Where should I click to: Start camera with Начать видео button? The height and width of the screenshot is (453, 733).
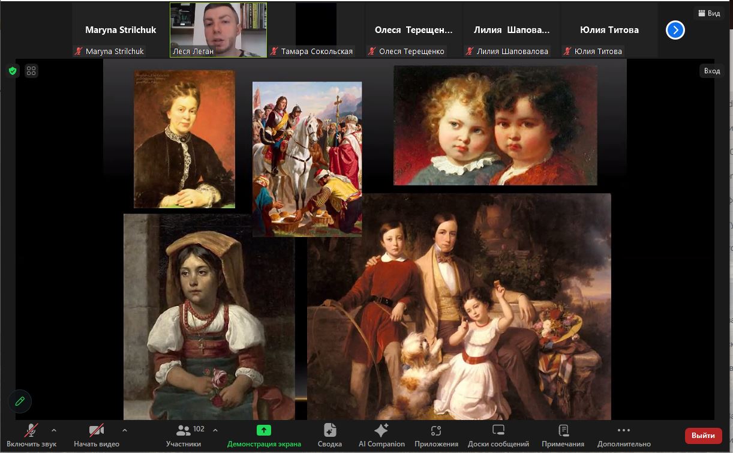[97, 436]
